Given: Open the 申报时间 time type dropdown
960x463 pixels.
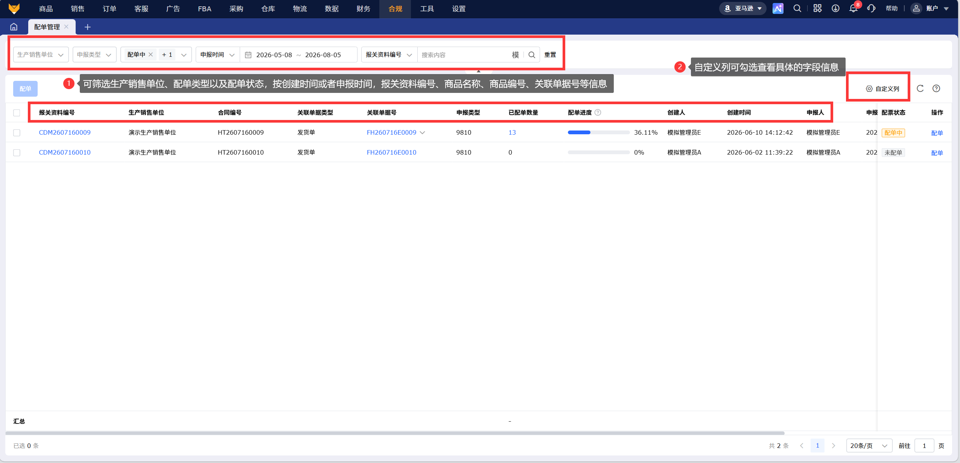Looking at the screenshot, I should click(218, 55).
